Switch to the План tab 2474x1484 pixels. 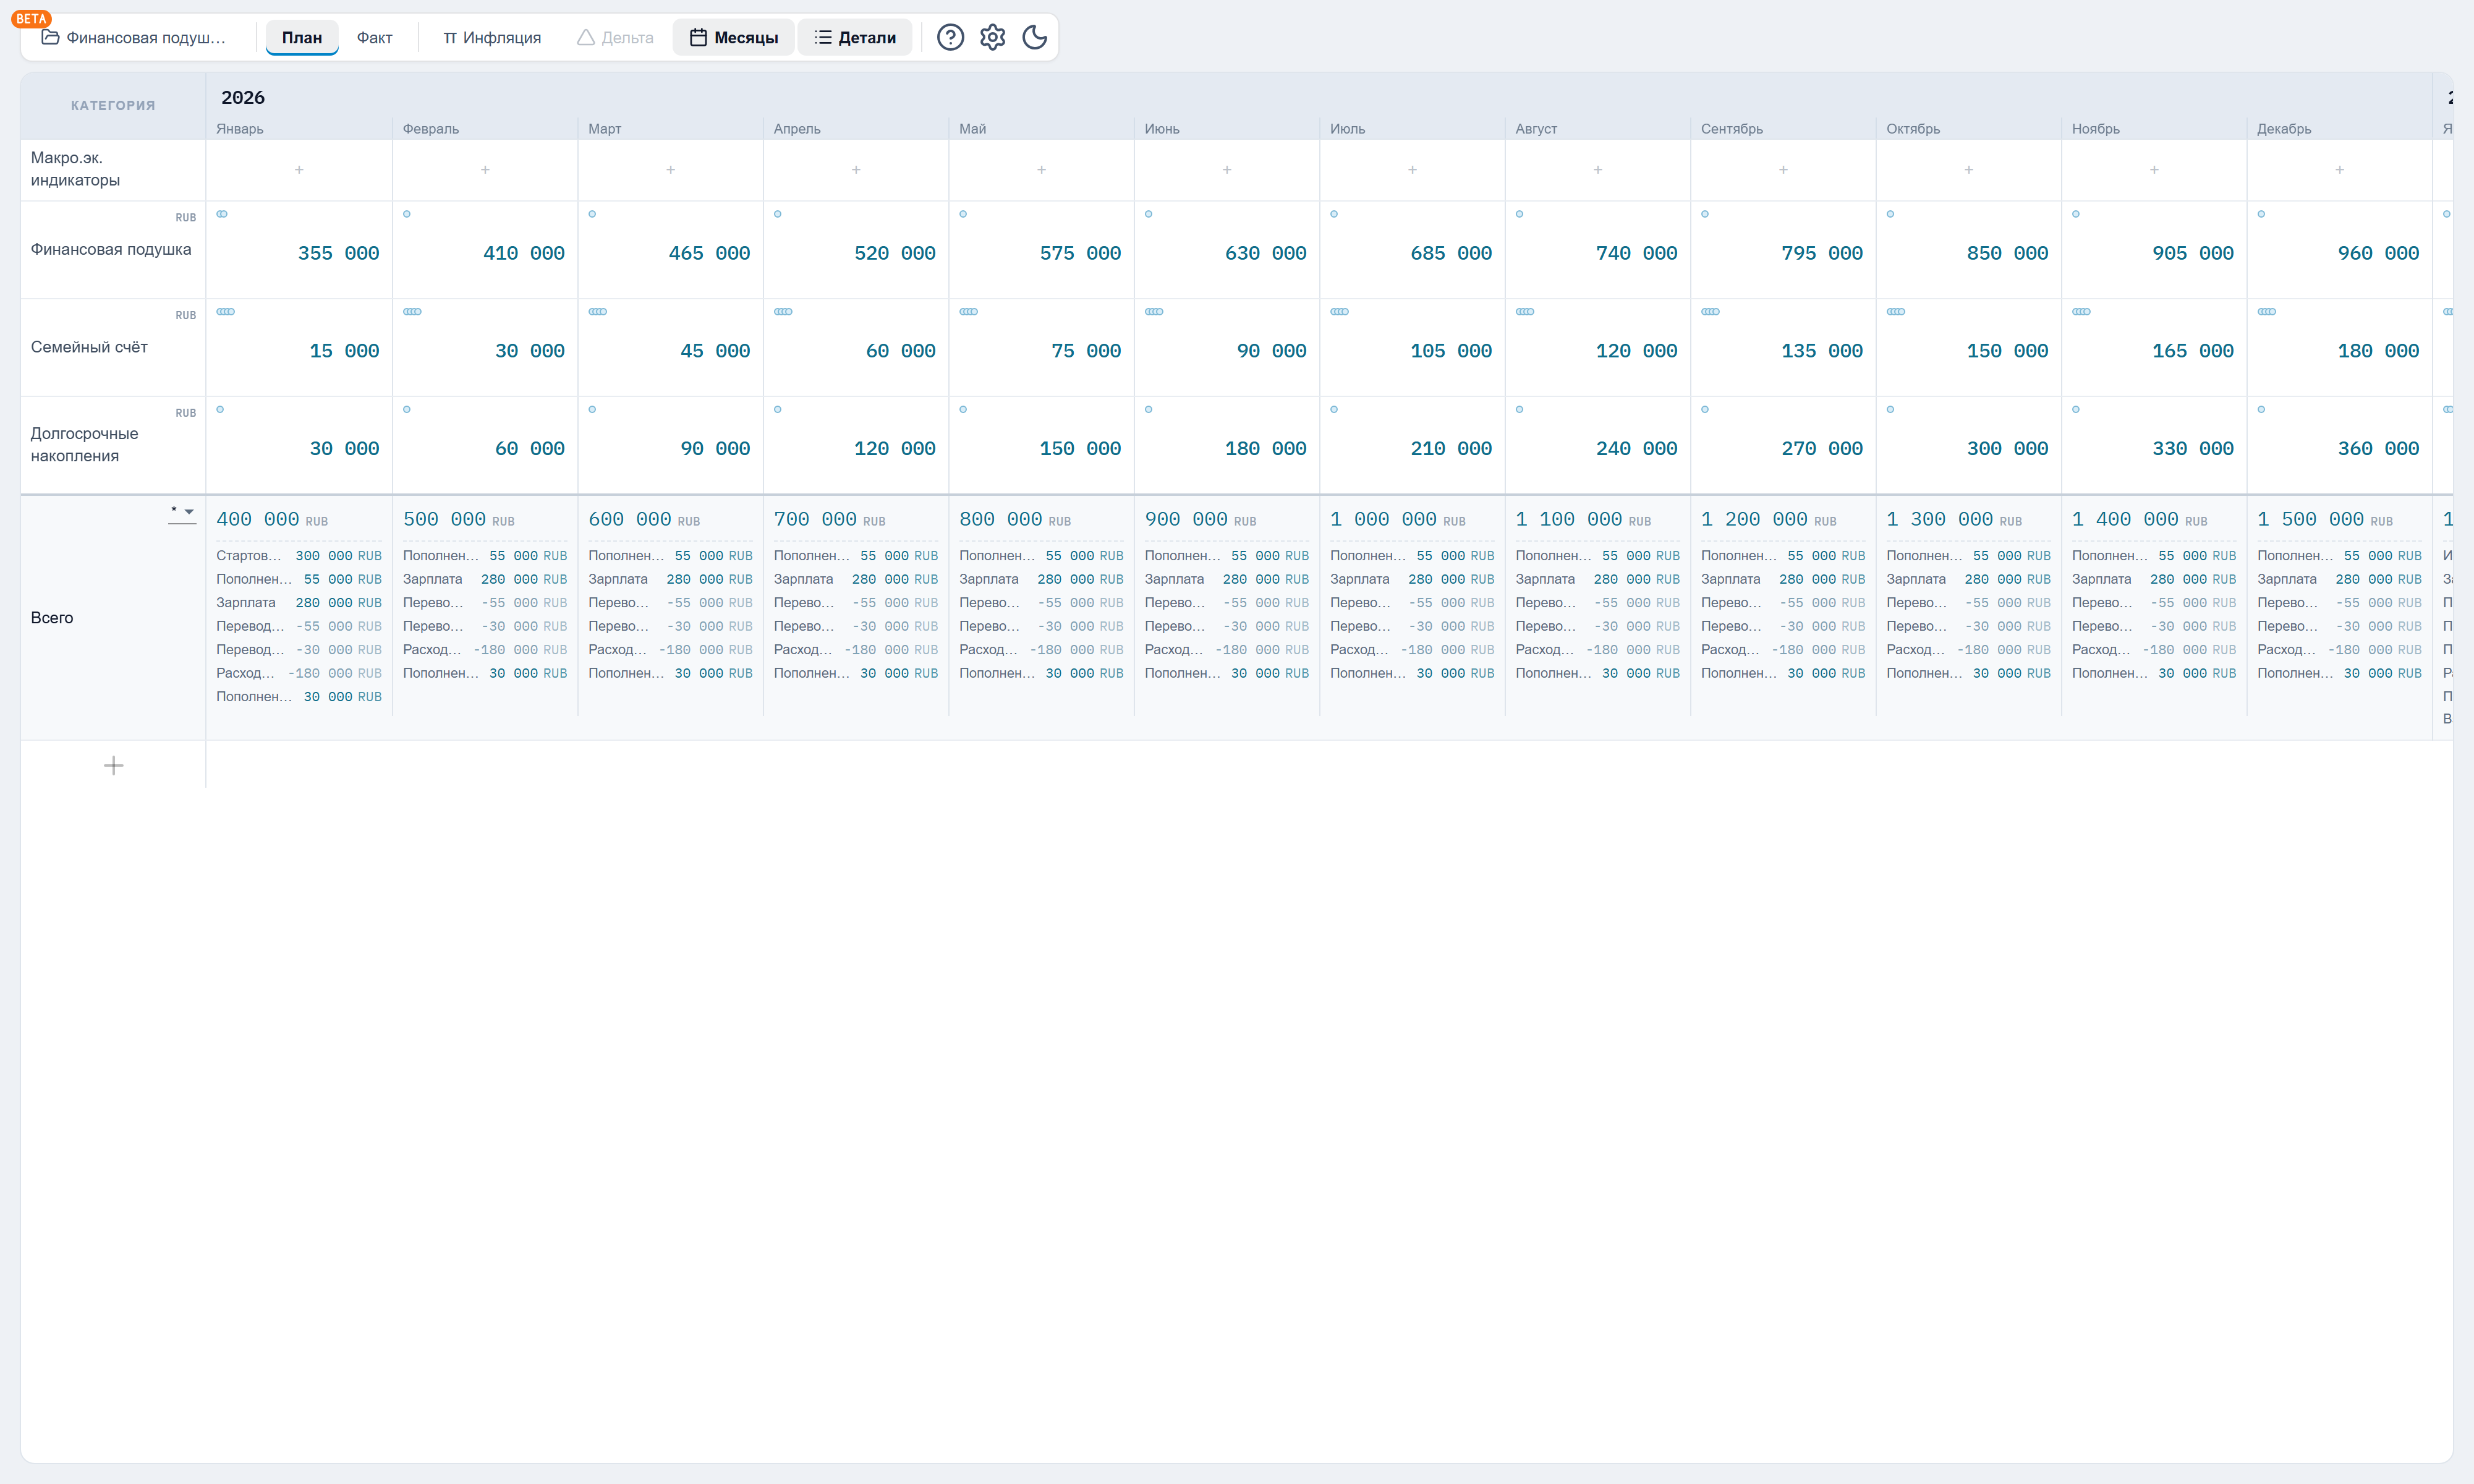pyautogui.click(x=302, y=38)
